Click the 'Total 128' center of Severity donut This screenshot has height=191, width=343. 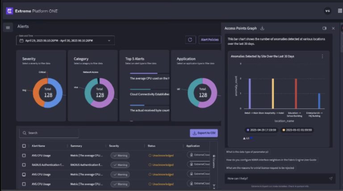48,93
